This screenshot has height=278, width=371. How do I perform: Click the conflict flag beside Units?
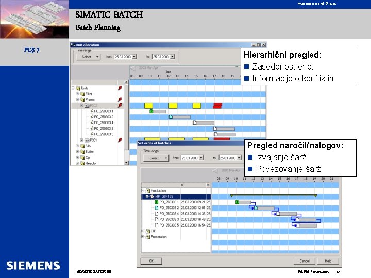pos(120,88)
